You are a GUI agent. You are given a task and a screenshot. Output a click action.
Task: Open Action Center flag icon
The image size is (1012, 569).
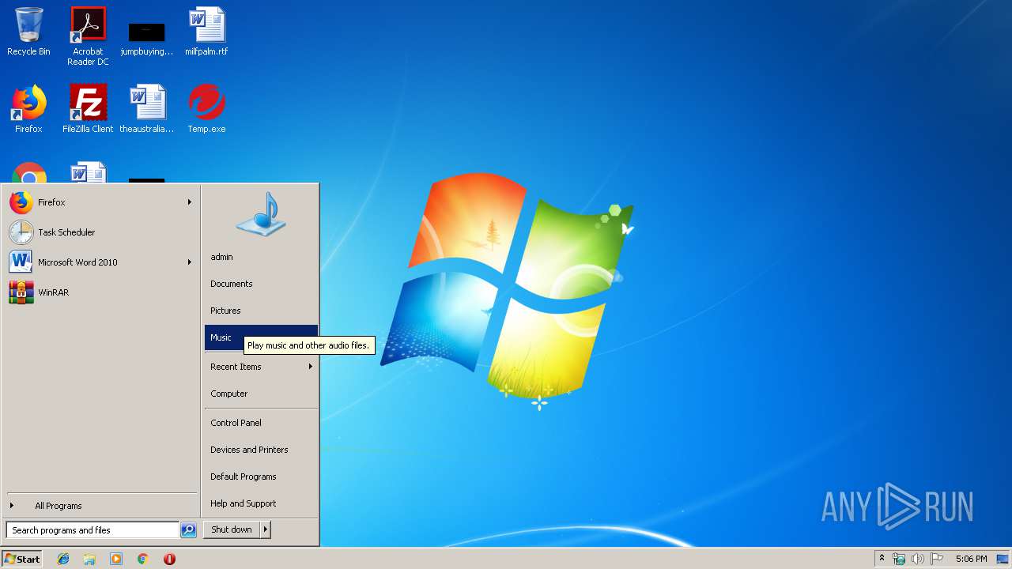point(936,559)
